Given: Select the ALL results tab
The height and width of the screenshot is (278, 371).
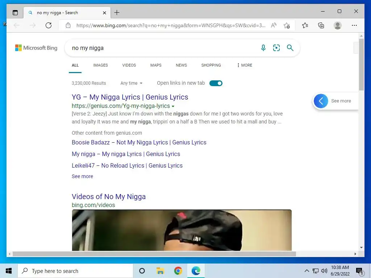Looking at the screenshot, I should 75,65.
